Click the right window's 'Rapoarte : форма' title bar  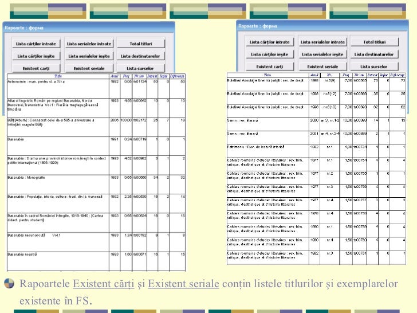(322, 26)
